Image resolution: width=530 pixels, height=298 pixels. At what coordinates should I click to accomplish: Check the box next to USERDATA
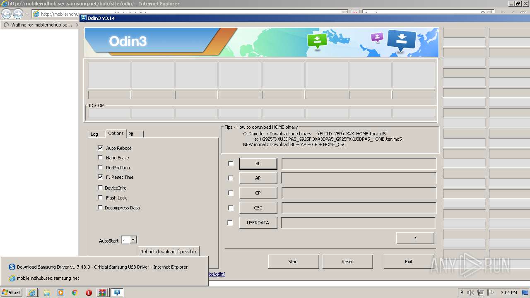(x=231, y=223)
